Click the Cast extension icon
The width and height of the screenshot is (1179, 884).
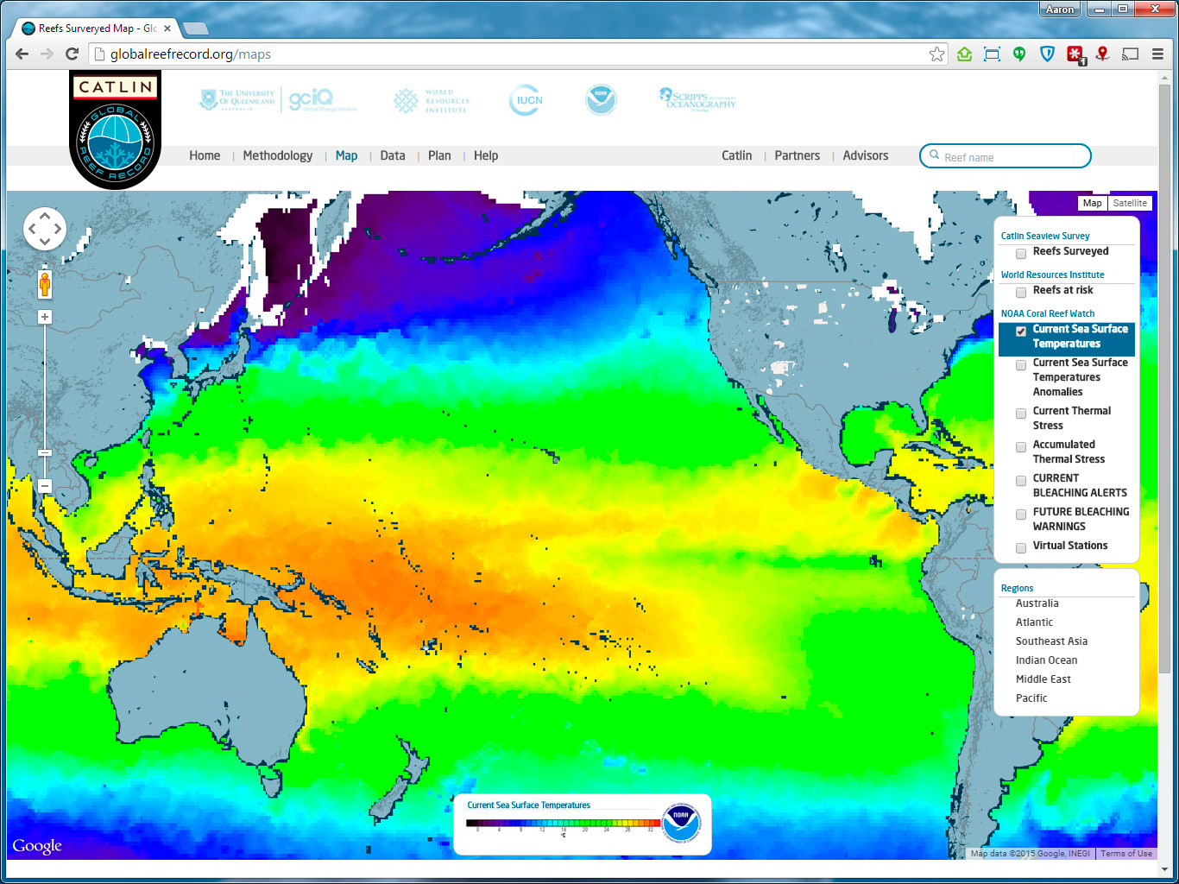click(x=1130, y=54)
